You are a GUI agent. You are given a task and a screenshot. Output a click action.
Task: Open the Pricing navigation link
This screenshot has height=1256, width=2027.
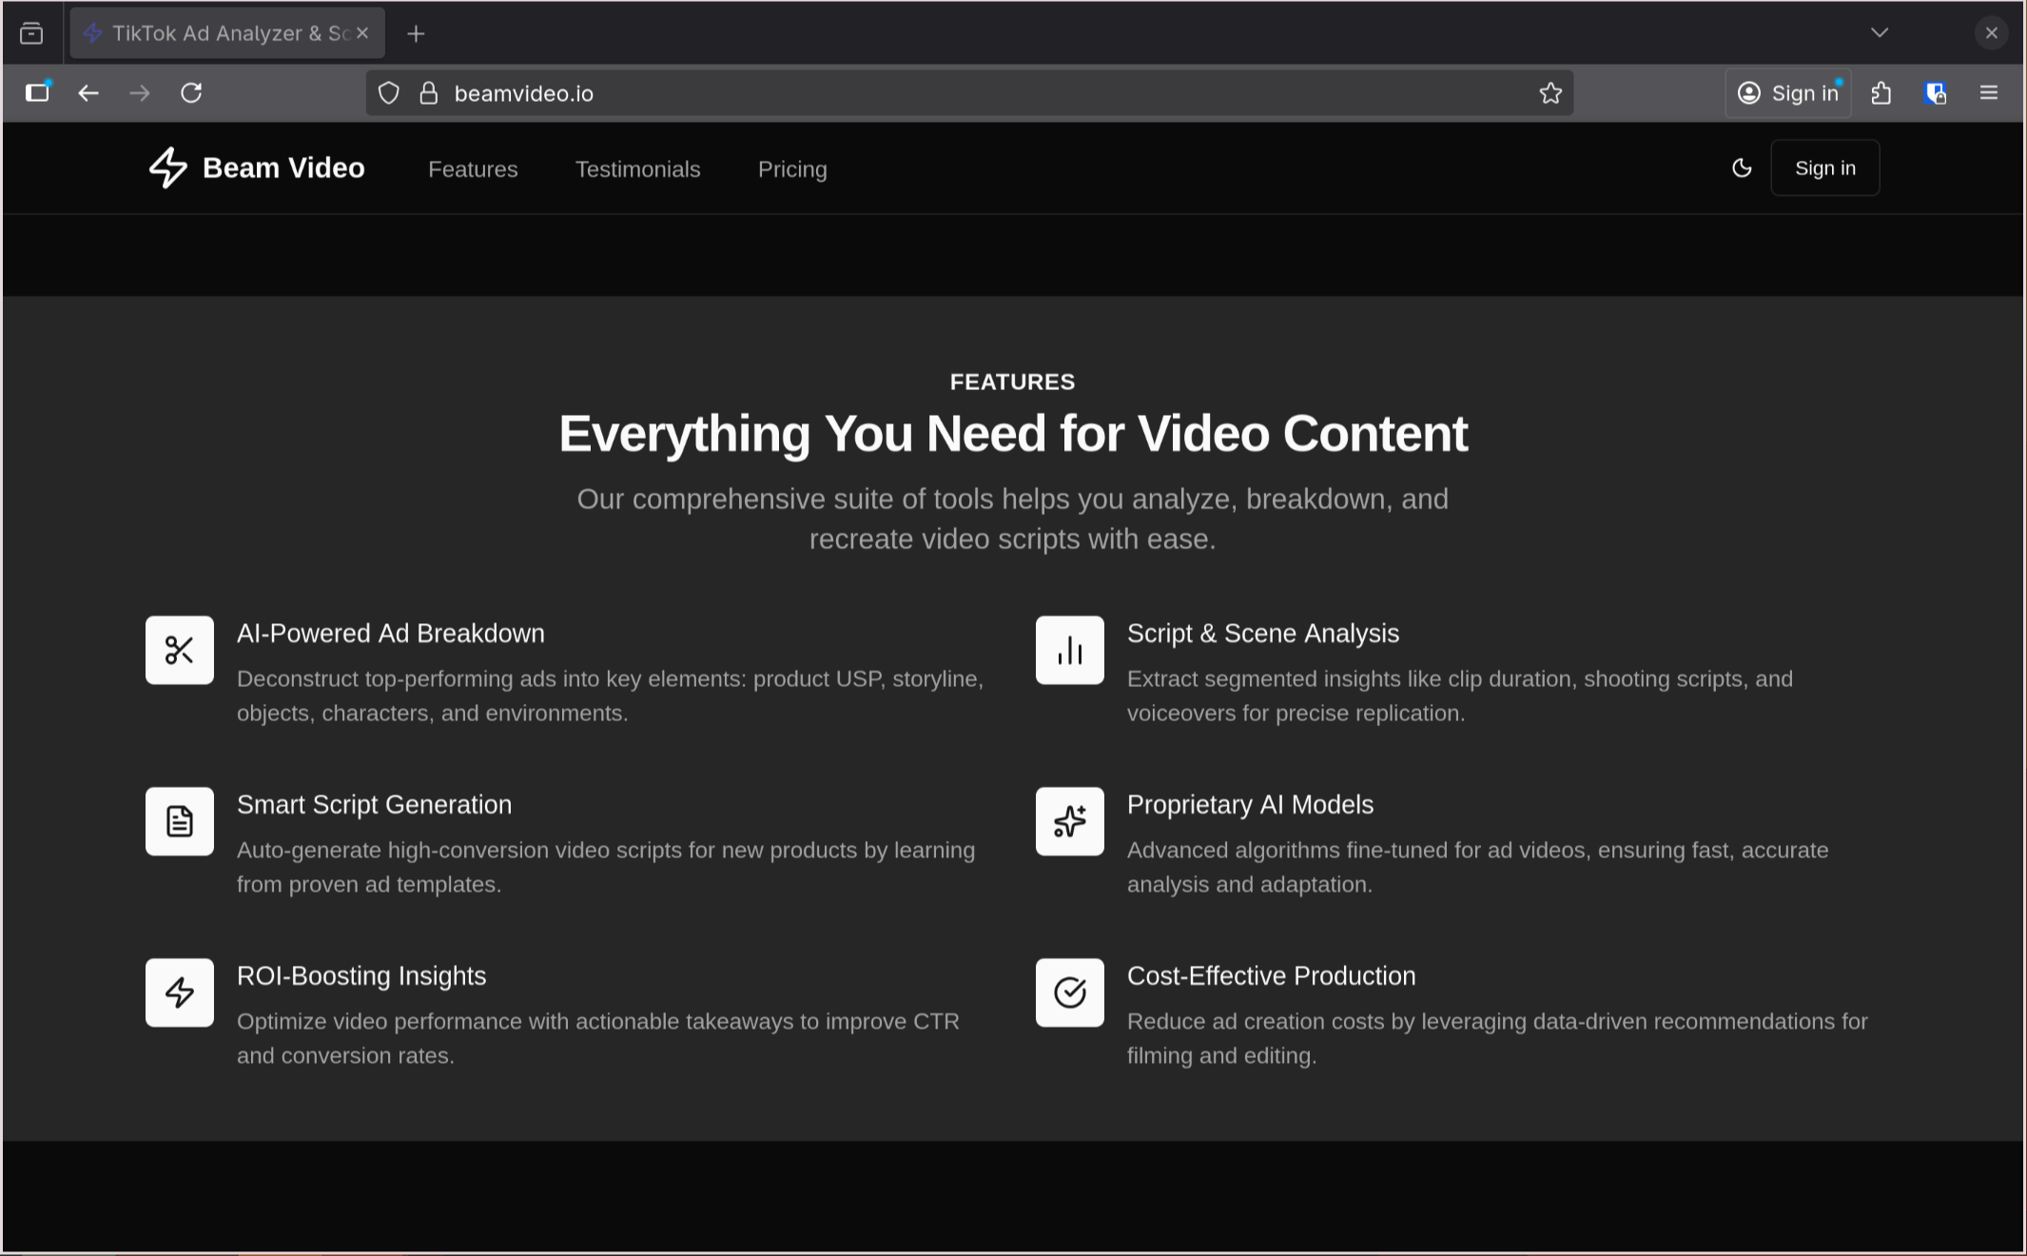coord(792,169)
